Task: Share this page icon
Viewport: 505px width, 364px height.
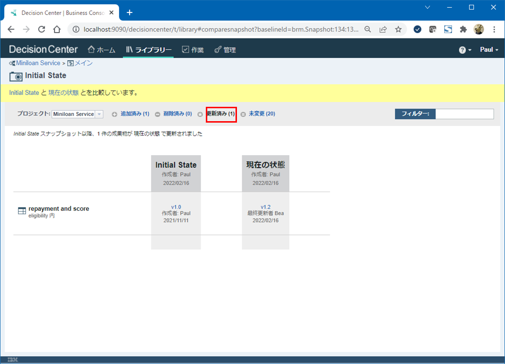Action: [383, 29]
